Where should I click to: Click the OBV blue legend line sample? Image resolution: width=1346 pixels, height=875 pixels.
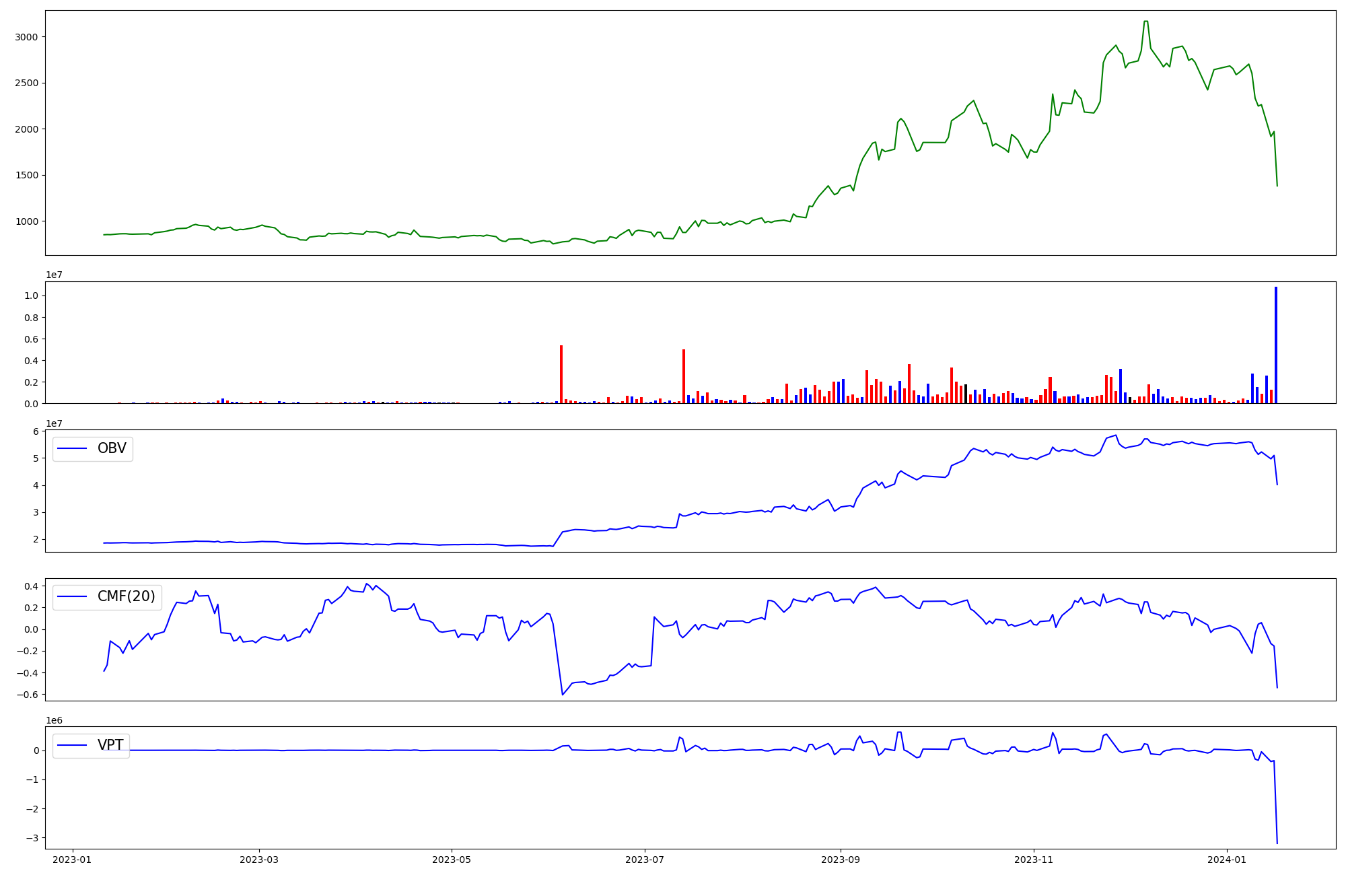[72, 448]
